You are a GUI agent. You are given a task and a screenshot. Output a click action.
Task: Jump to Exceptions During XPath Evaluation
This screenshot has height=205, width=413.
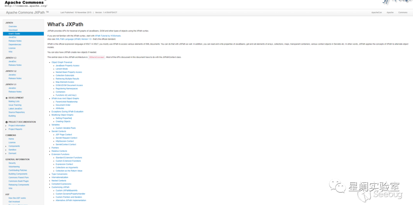point(67,112)
